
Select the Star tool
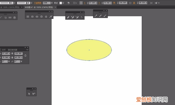click(46, 17)
